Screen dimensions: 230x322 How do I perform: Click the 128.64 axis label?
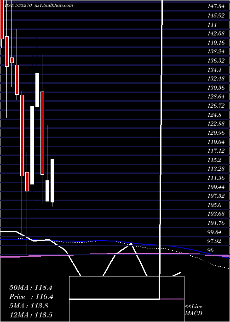pos(216,97)
